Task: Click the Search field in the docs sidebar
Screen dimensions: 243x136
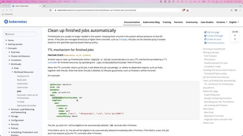Action: [20, 34]
